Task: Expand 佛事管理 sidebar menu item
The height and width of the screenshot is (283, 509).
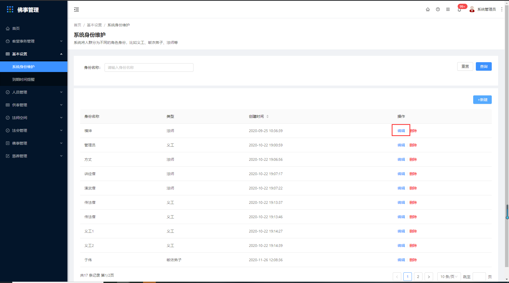Action: 34,143
